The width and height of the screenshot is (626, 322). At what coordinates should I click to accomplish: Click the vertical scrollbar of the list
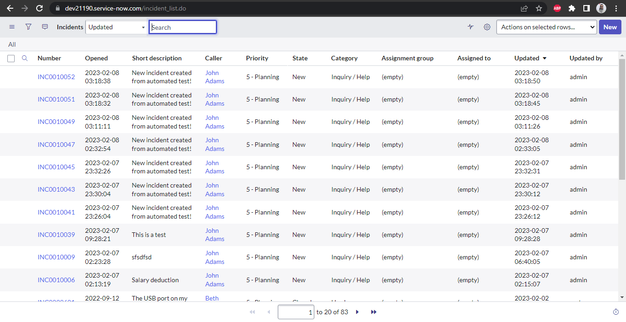[622, 119]
